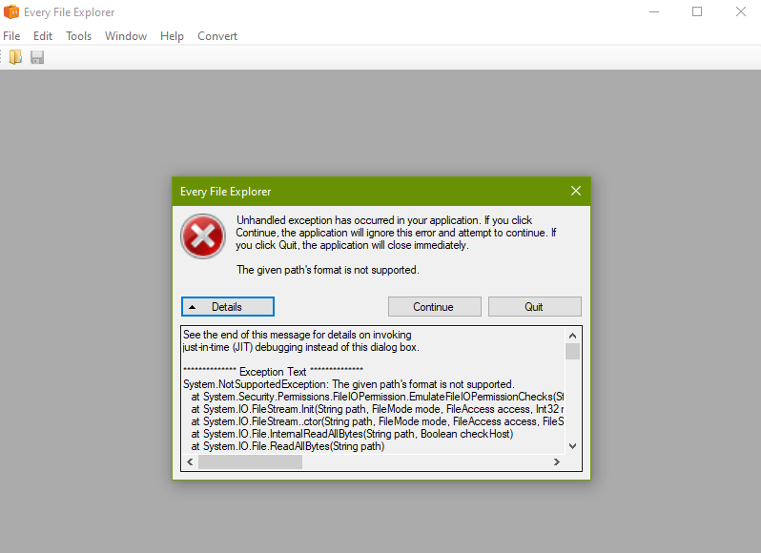Open the Window menu
The image size is (761, 553).
coord(126,36)
